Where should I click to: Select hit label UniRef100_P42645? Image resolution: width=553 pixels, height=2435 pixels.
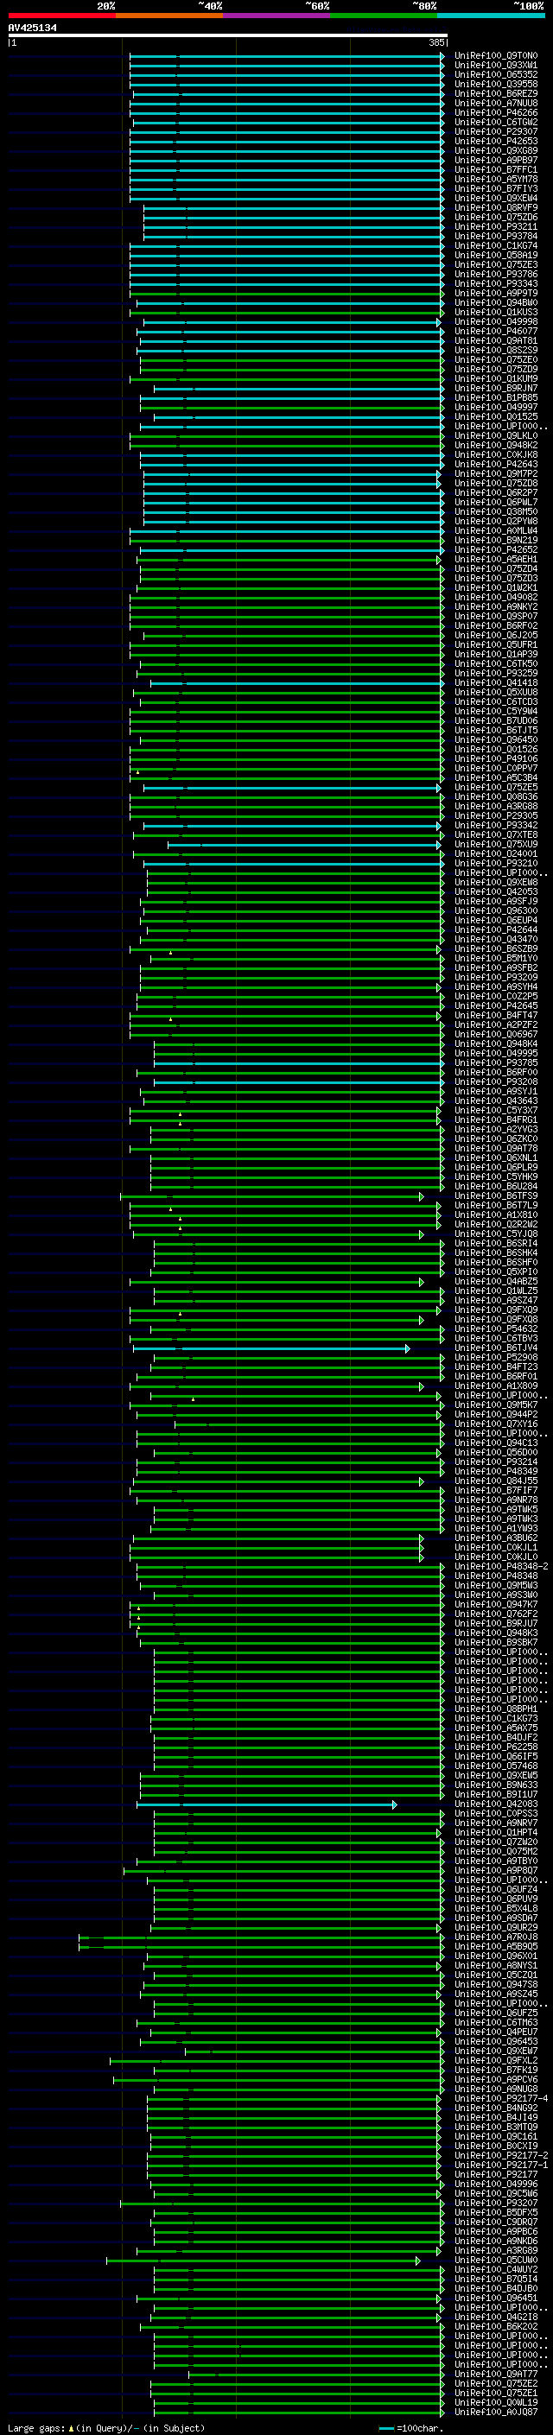tap(496, 1005)
